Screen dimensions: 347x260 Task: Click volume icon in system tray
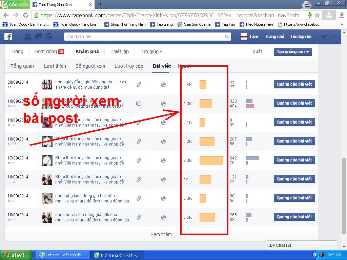322,255
